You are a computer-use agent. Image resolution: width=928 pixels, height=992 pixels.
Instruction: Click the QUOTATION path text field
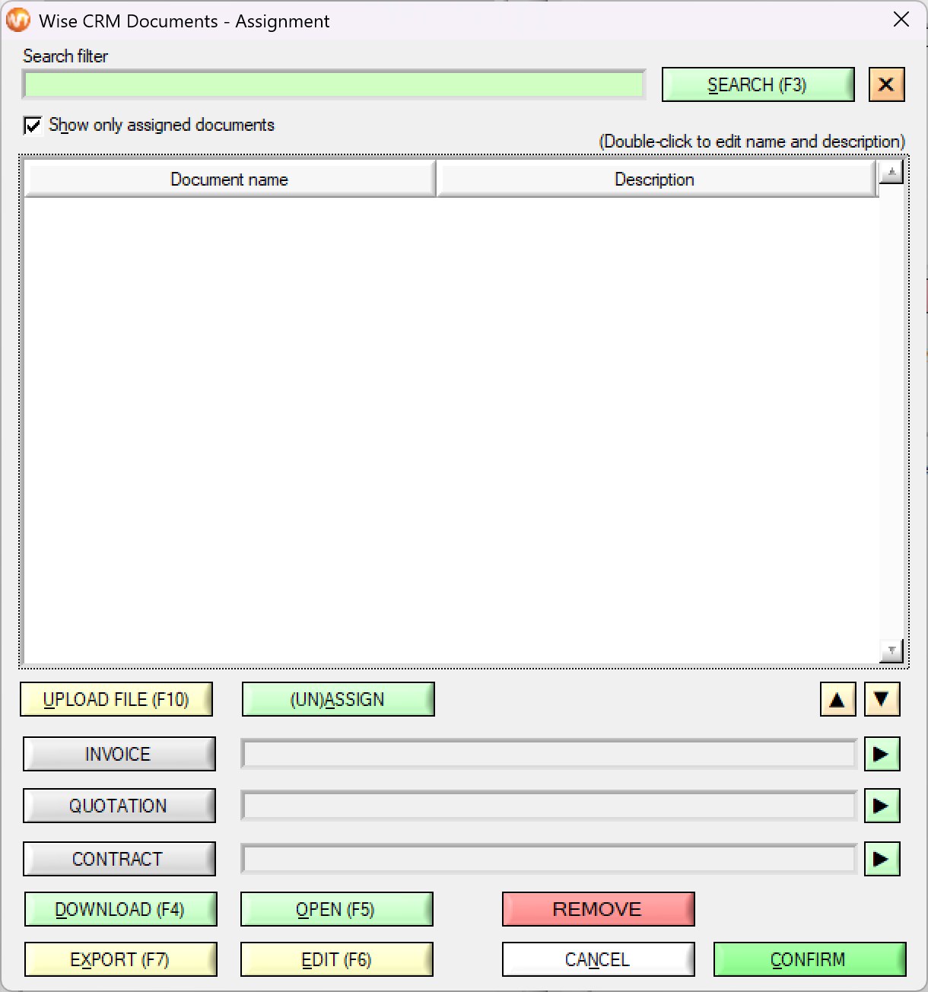click(x=549, y=806)
